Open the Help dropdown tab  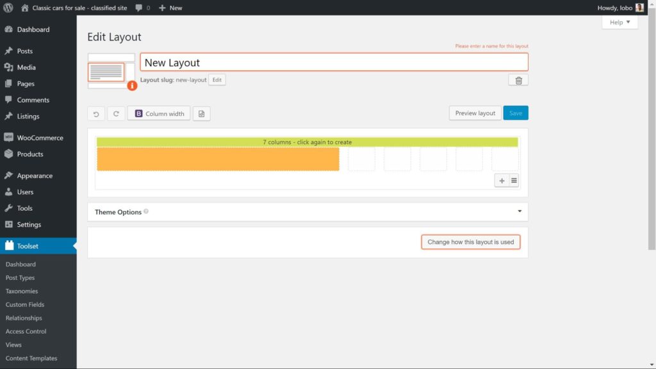tap(619, 22)
